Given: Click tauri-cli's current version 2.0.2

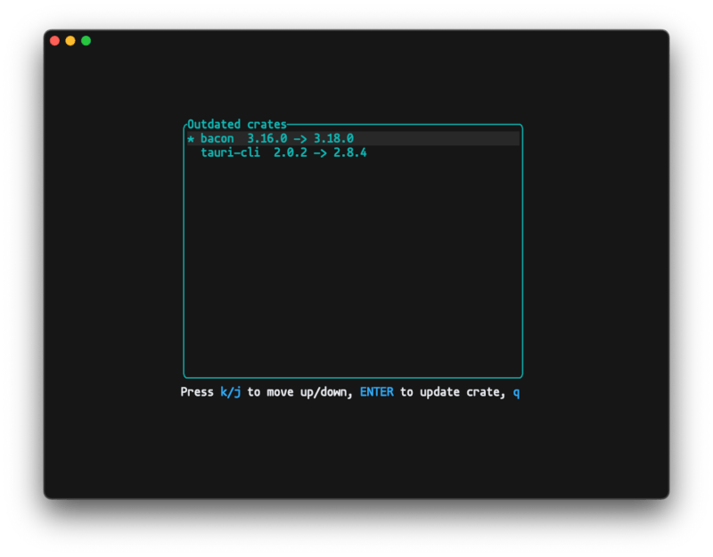Looking at the screenshot, I should 290,153.
